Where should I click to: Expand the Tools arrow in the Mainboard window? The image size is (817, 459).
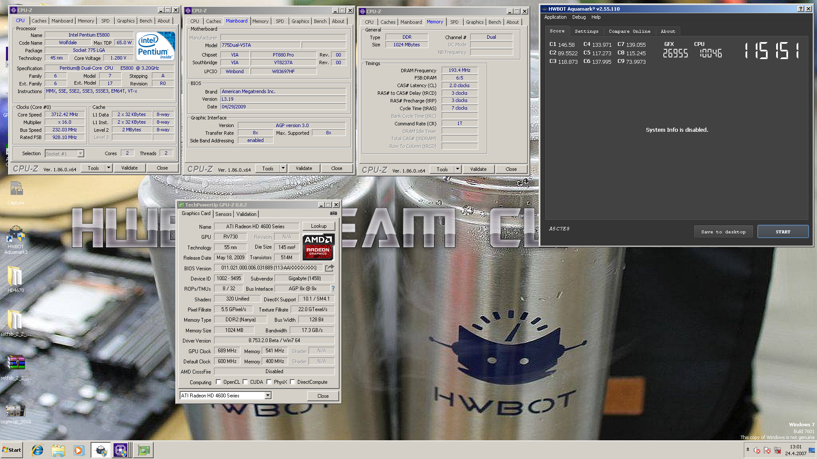pyautogui.click(x=283, y=169)
